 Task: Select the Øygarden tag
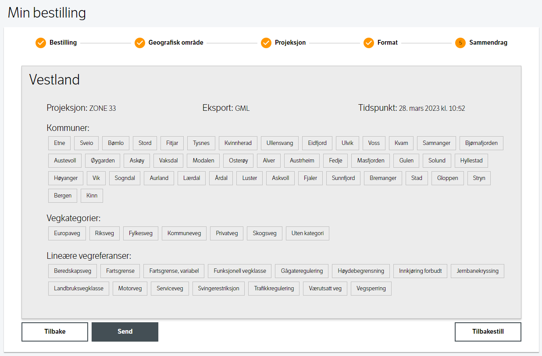click(103, 161)
